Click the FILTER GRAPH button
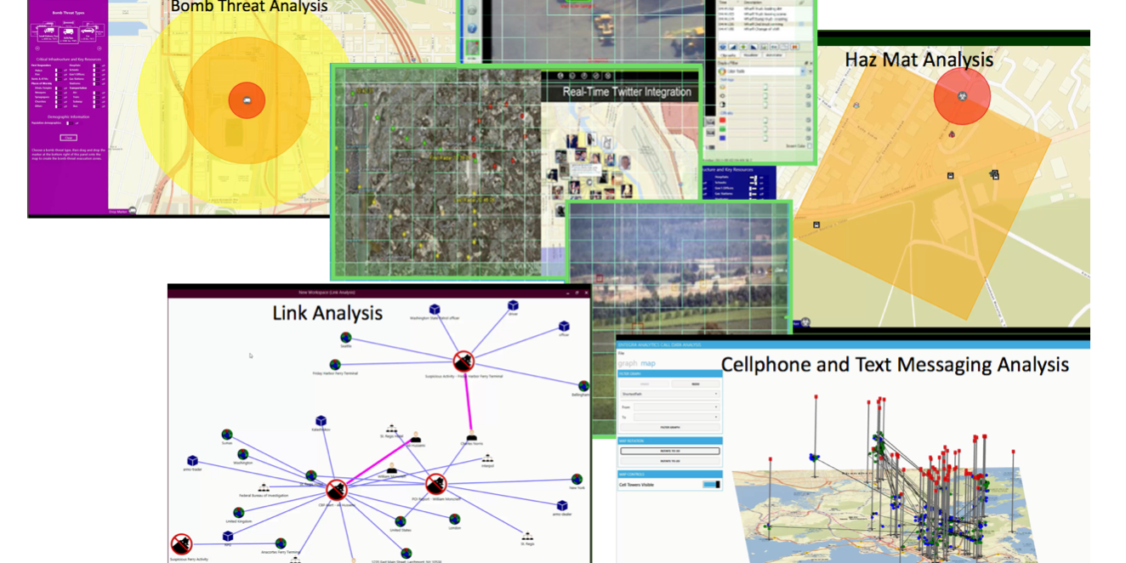Screen dimensions: 1126x563 coord(670,427)
